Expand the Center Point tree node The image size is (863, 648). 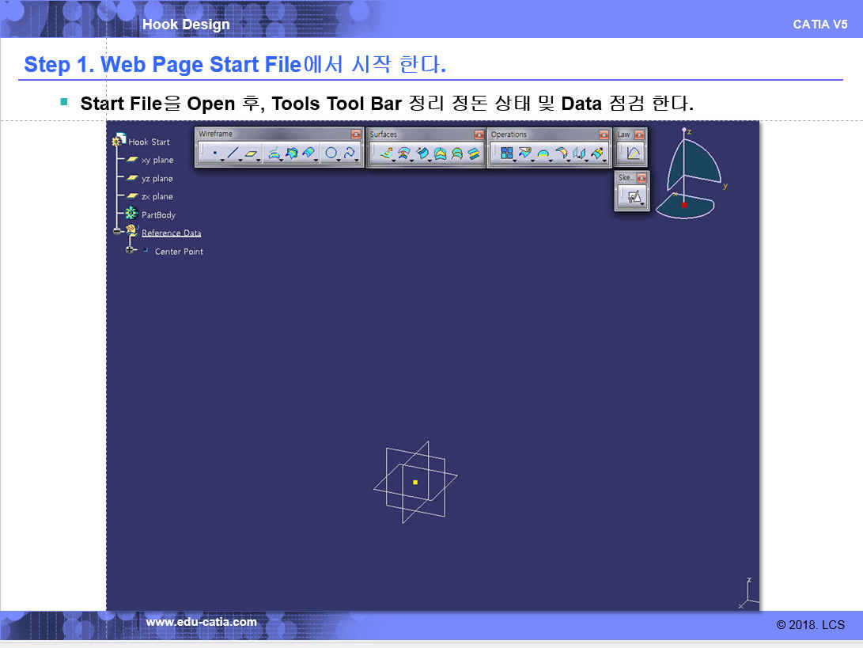point(131,251)
